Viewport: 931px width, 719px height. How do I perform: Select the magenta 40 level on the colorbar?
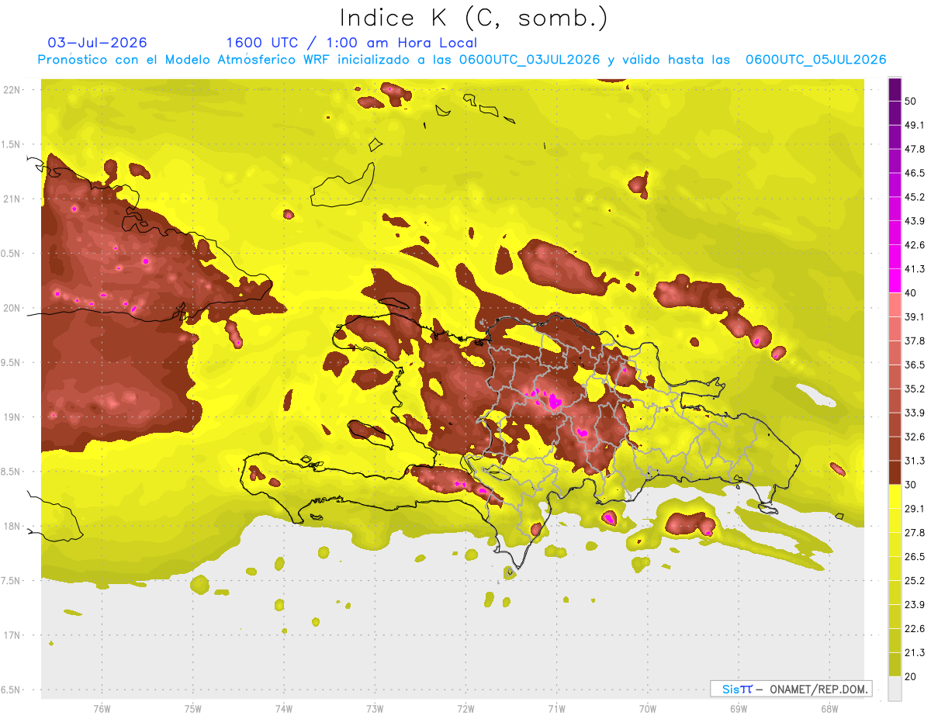tap(895, 281)
